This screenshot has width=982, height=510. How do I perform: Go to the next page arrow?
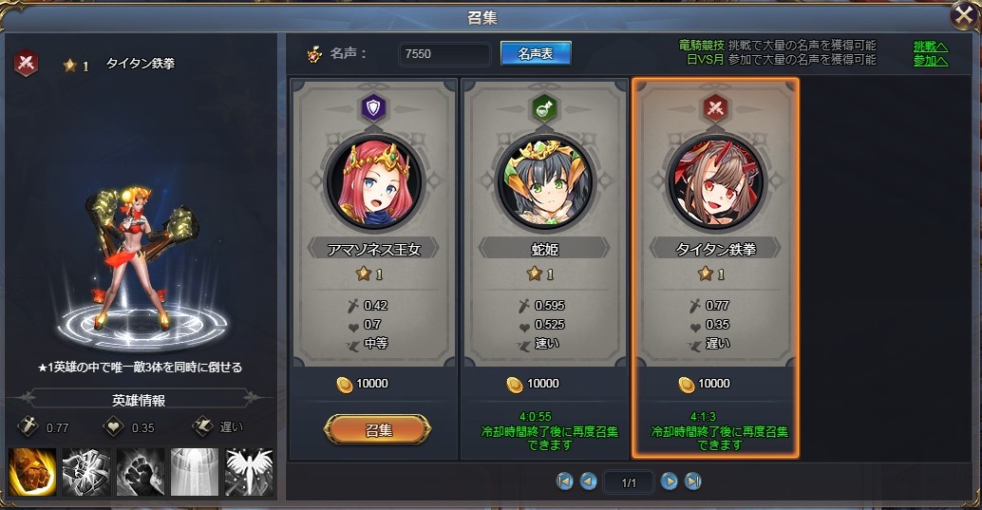pos(669,482)
